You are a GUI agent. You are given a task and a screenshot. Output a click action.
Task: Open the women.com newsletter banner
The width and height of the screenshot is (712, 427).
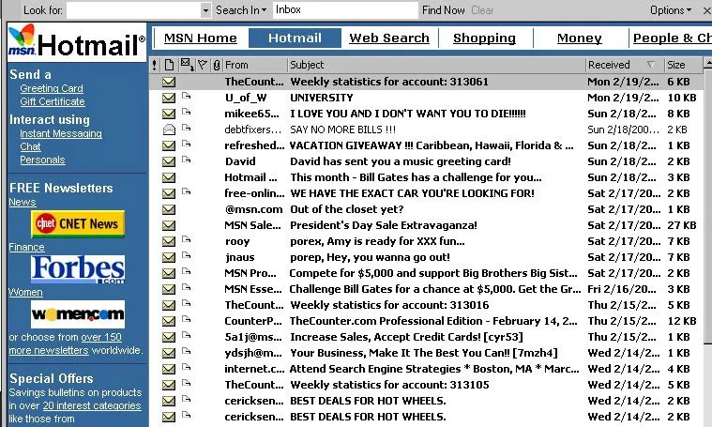pyautogui.click(x=78, y=313)
